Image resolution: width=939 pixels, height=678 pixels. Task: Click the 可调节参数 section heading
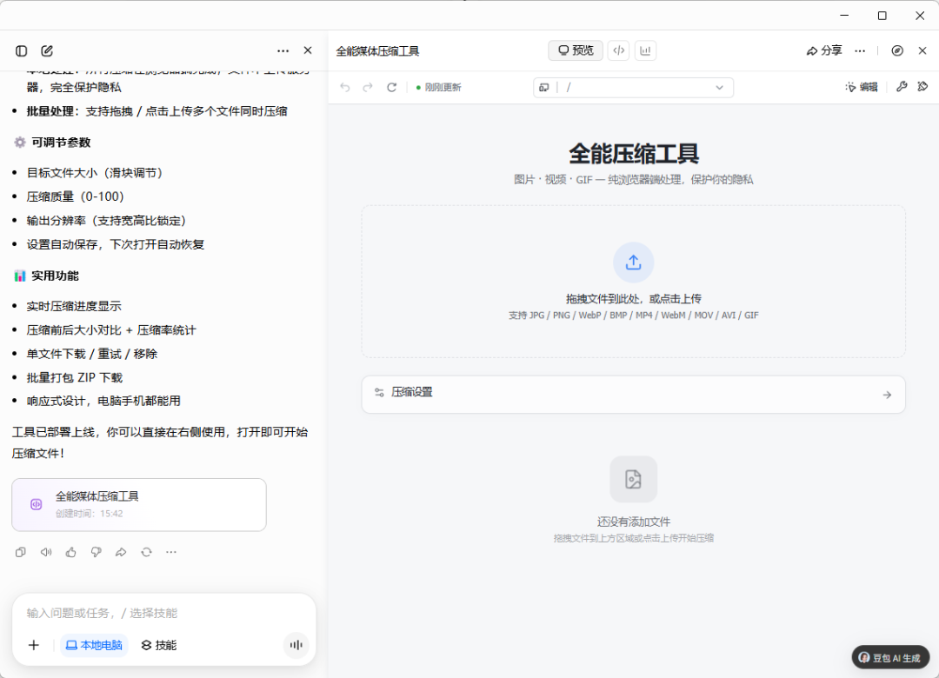(61, 143)
